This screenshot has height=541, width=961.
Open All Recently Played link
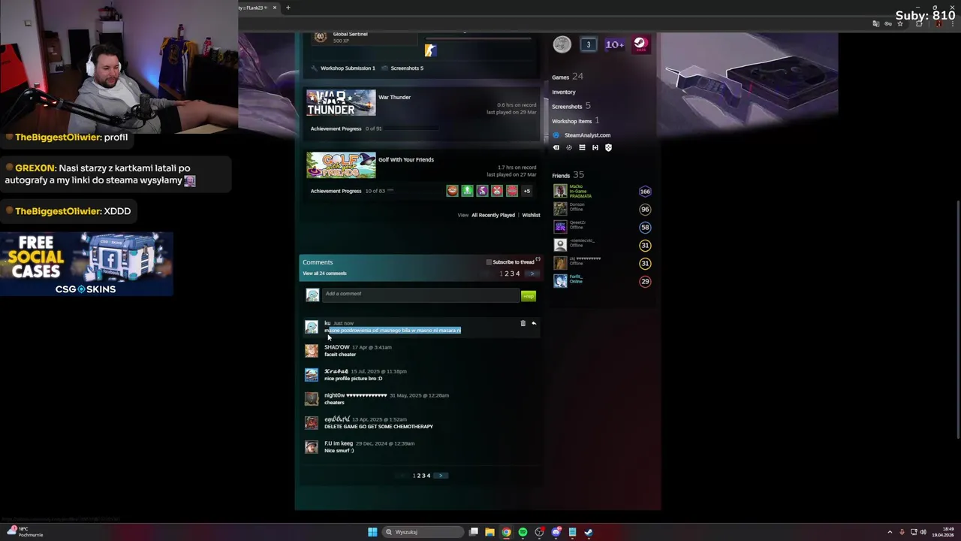click(x=493, y=215)
